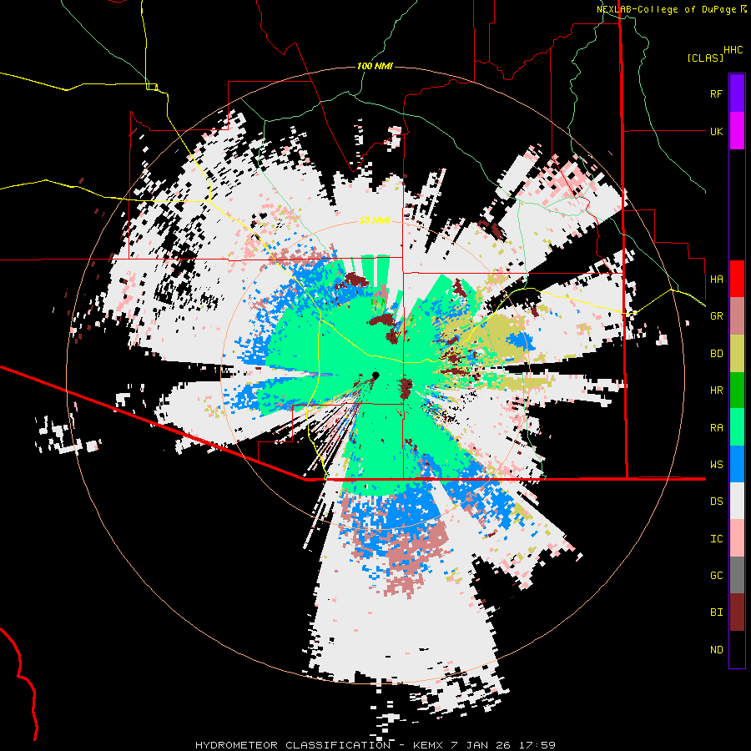Click the blue WS legend swatch

click(737, 464)
